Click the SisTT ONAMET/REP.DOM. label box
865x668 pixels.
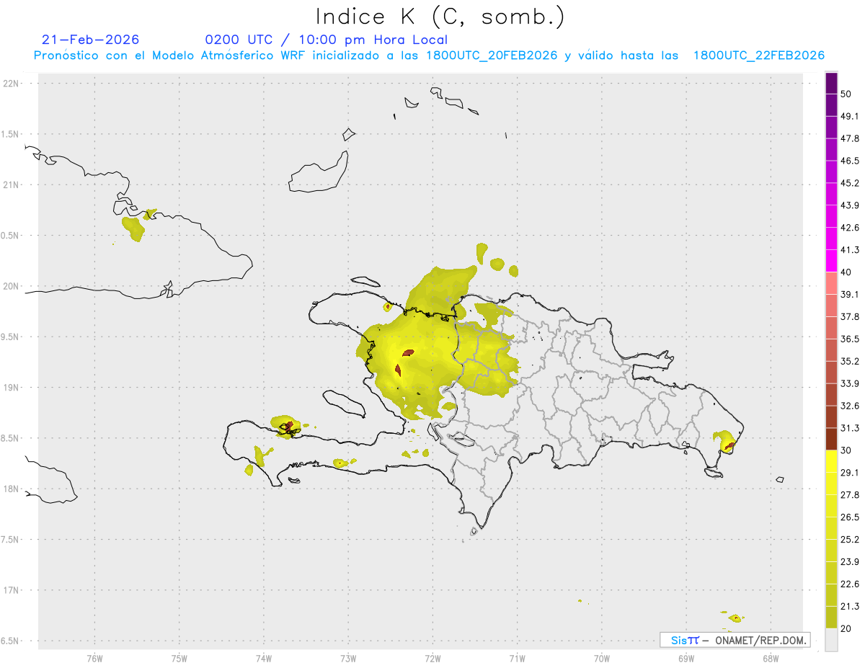point(735,640)
